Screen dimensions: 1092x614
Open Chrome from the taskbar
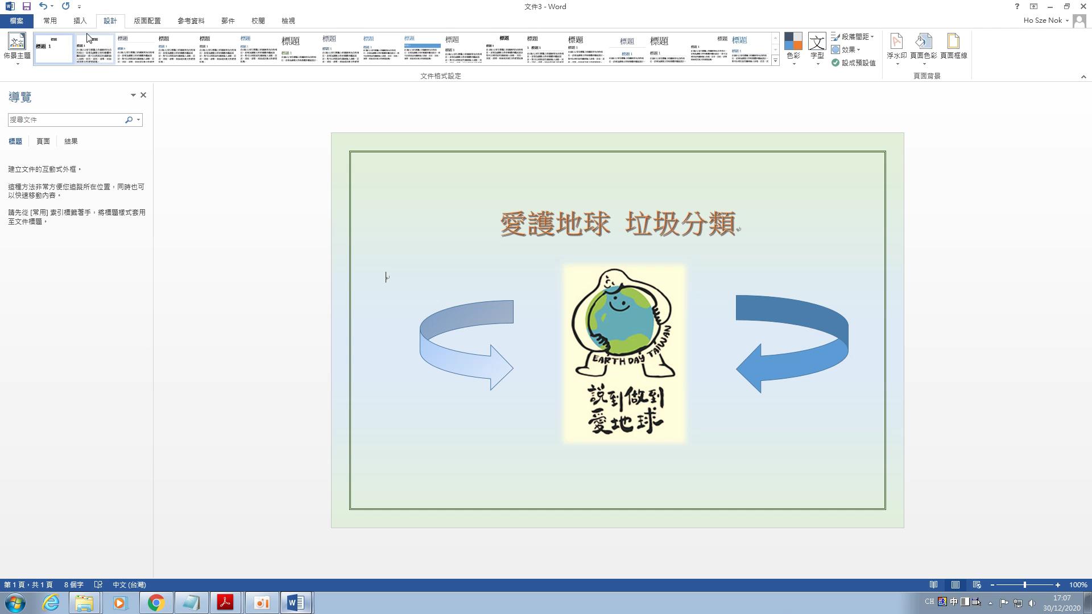(x=156, y=603)
